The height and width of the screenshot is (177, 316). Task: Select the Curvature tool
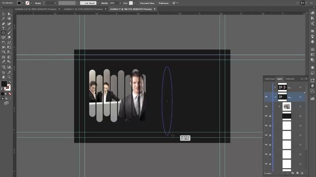pyautogui.click(x=9, y=24)
